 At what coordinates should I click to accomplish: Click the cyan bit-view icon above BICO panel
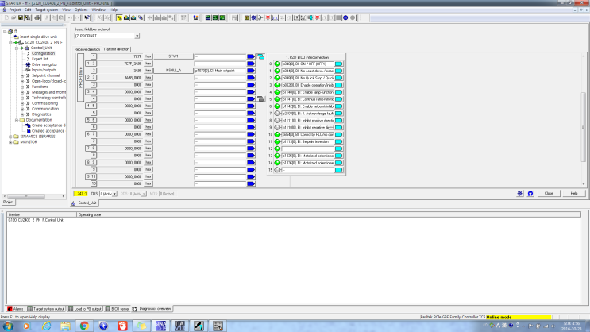coord(260,56)
